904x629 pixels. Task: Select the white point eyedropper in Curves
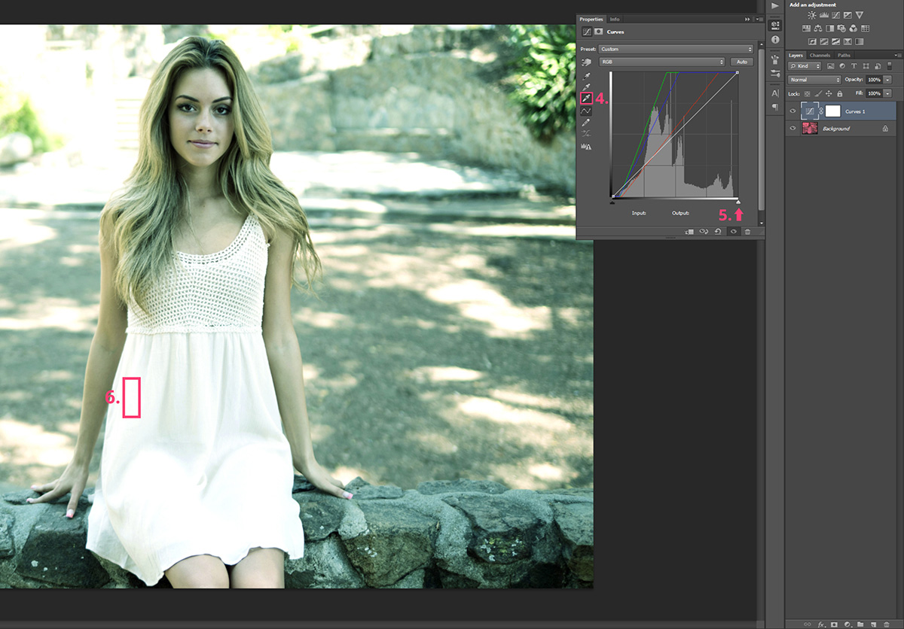click(585, 98)
